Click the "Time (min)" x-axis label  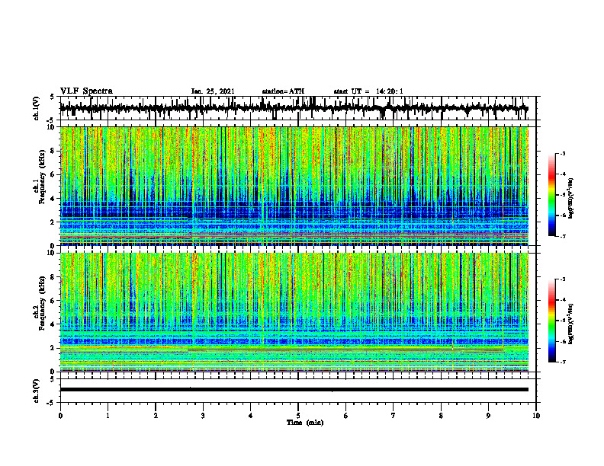click(305, 423)
